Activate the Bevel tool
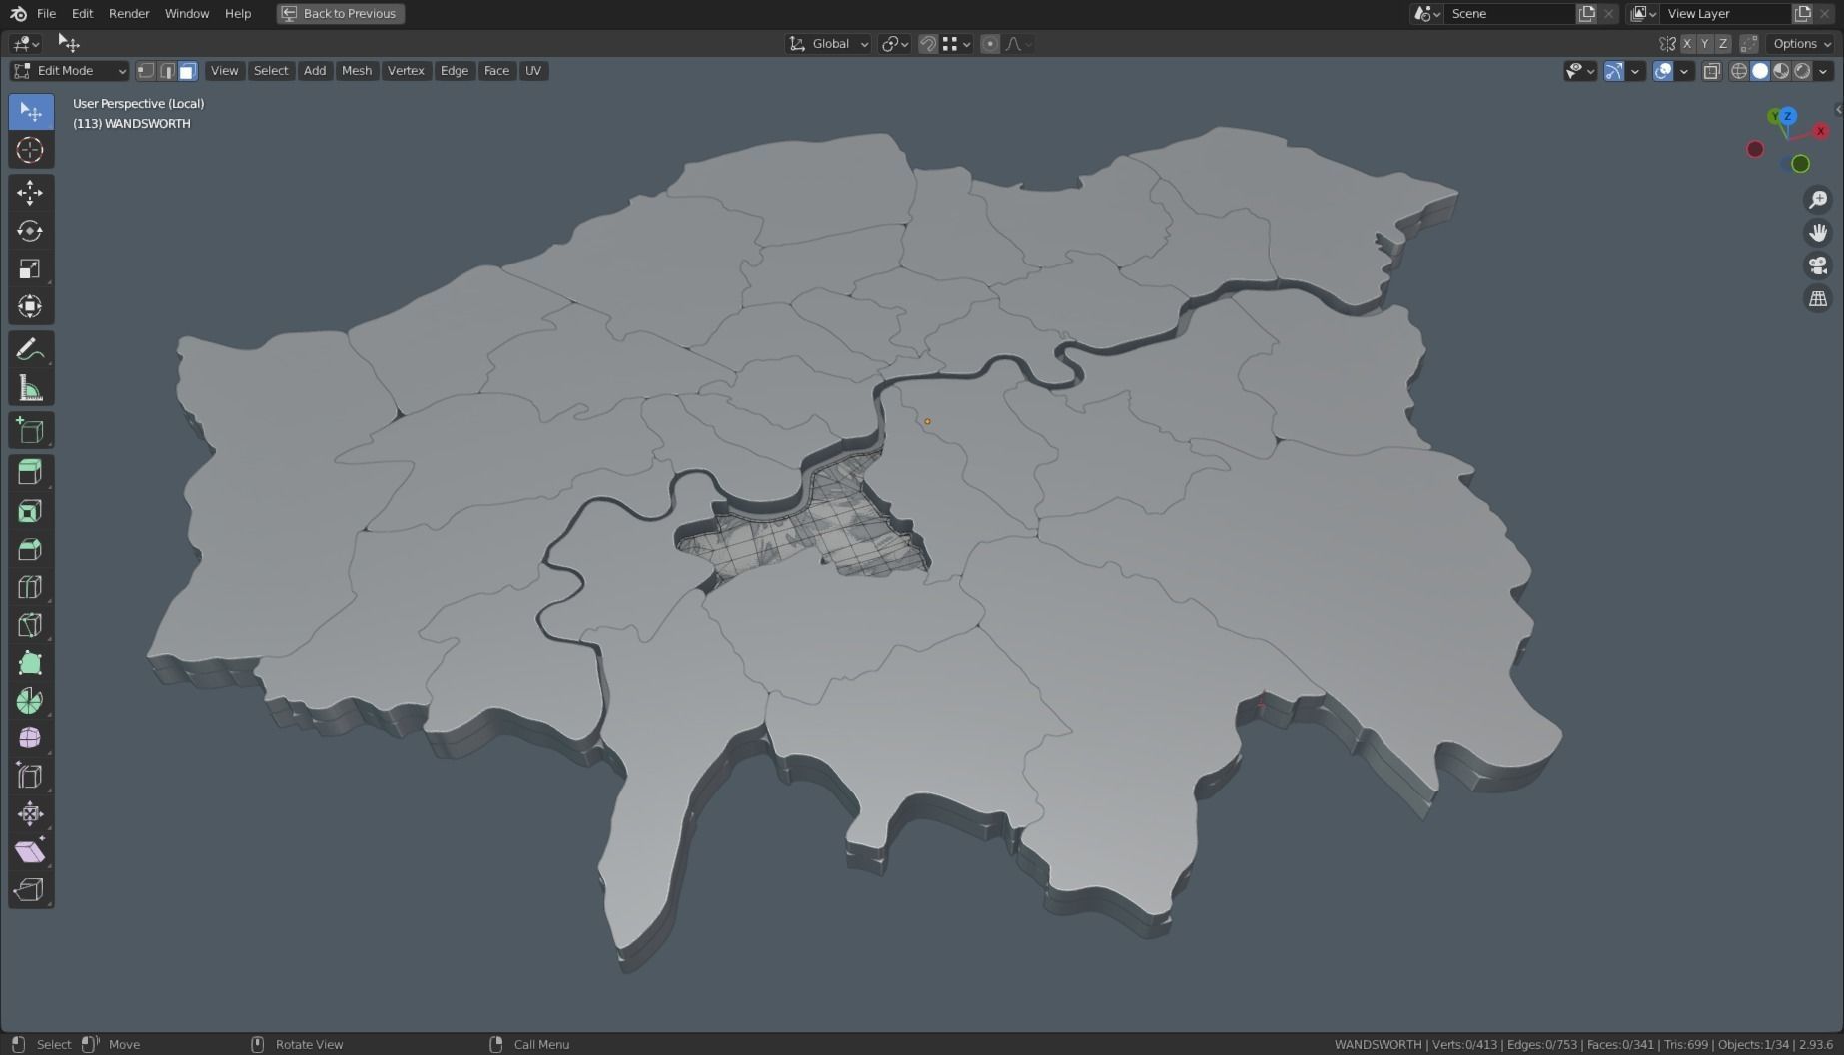 pyautogui.click(x=30, y=549)
